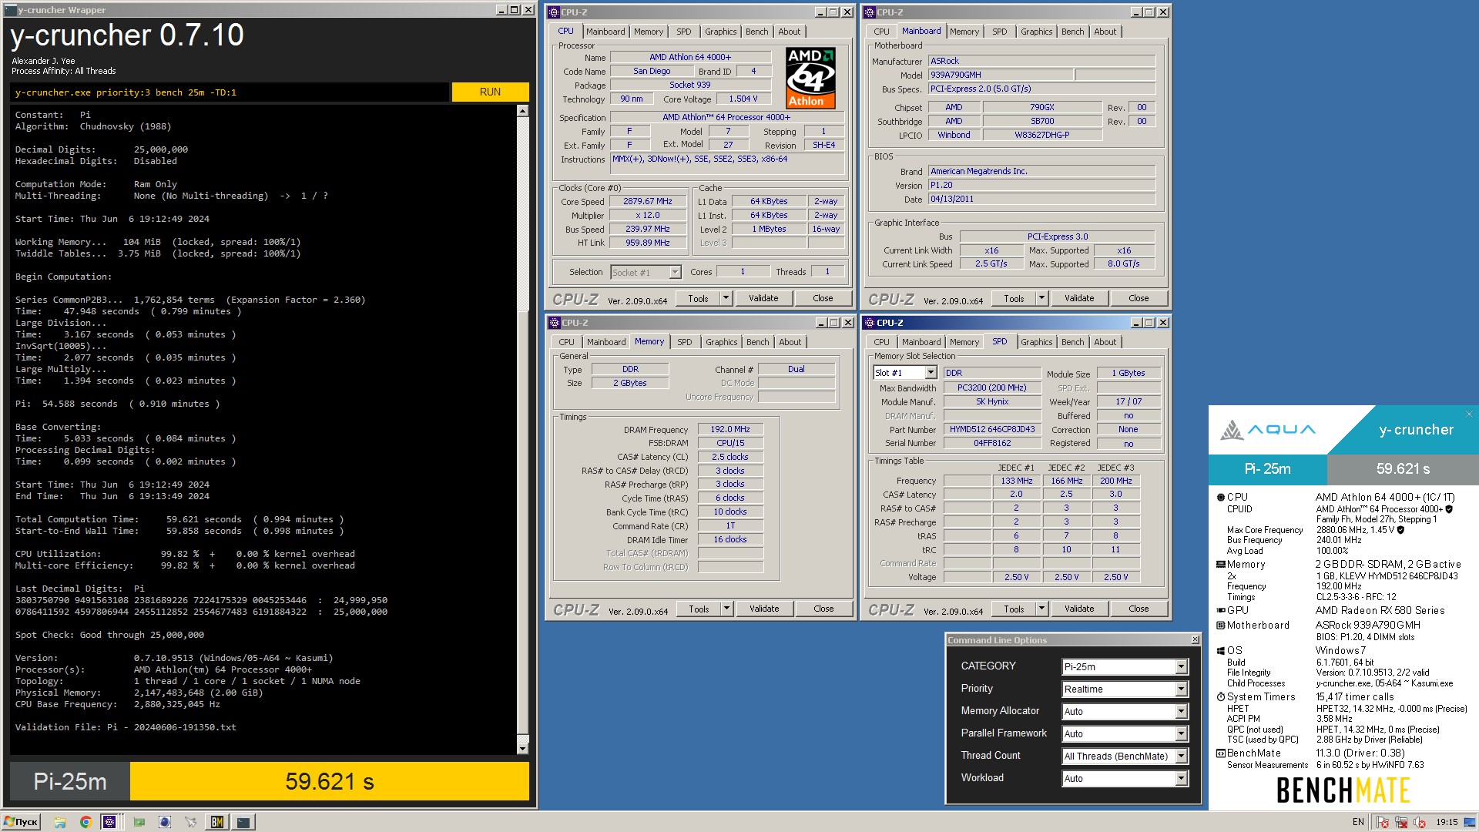Click the green graphics card taskbar icon

point(139,822)
